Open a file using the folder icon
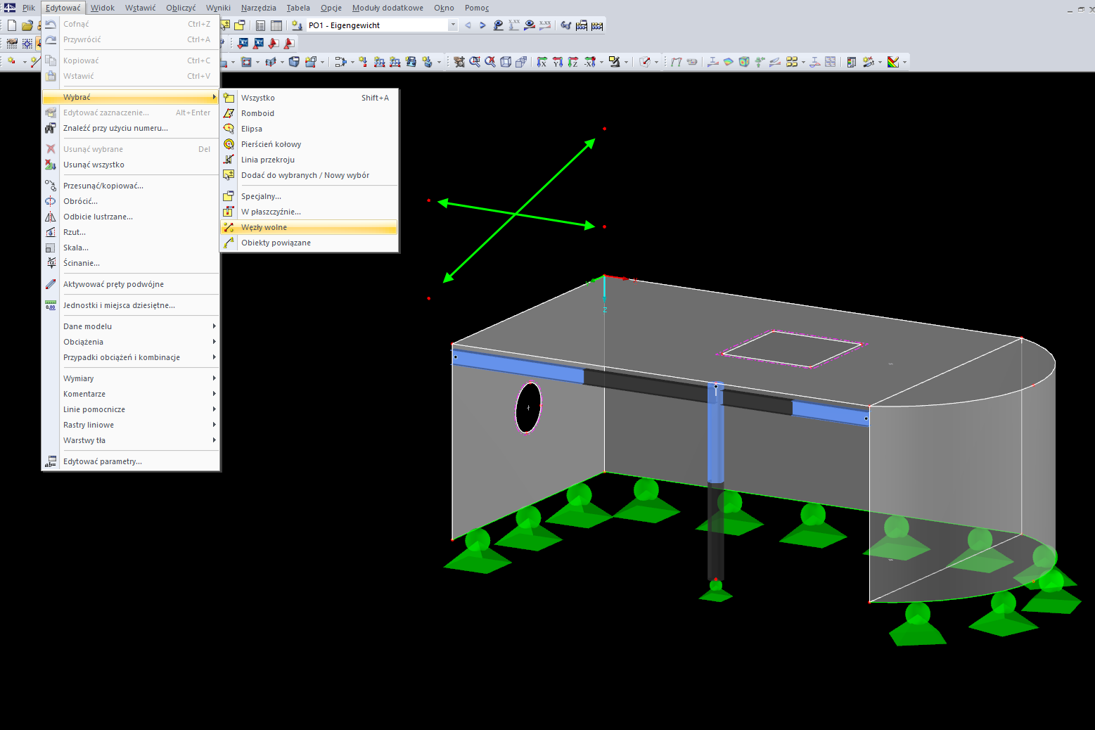The width and height of the screenshot is (1095, 730). [27, 25]
